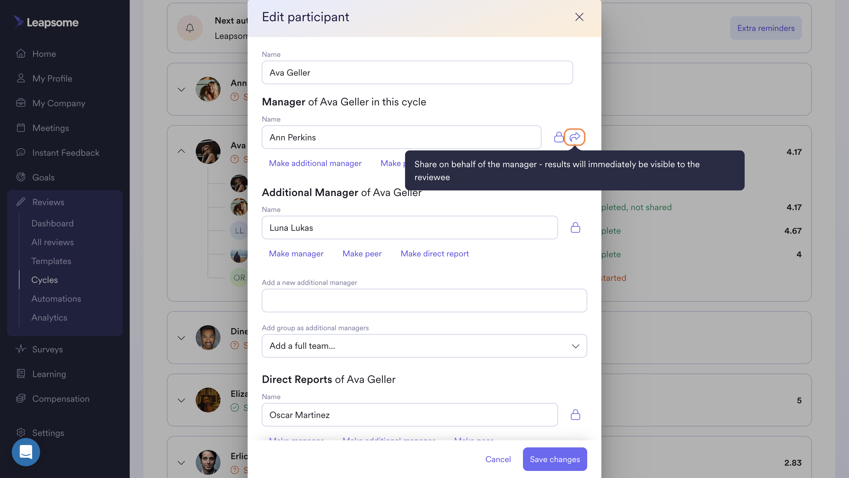Image resolution: width=849 pixels, height=478 pixels.
Task: Collapse the Ava participant row chevron
Action: click(x=181, y=151)
